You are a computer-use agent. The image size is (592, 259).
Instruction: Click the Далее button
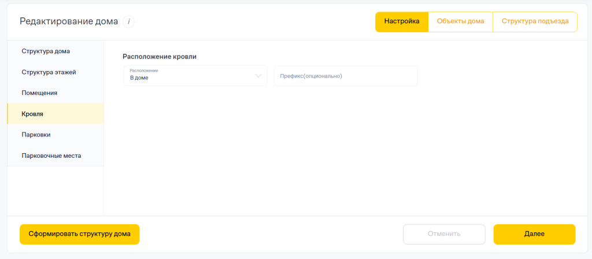(x=534, y=234)
